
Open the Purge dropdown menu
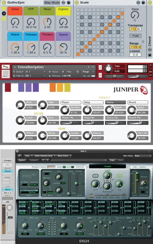point(88,71)
